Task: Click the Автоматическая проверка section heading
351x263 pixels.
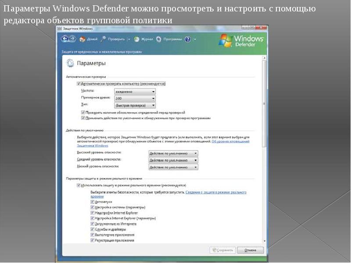Action: coord(86,77)
